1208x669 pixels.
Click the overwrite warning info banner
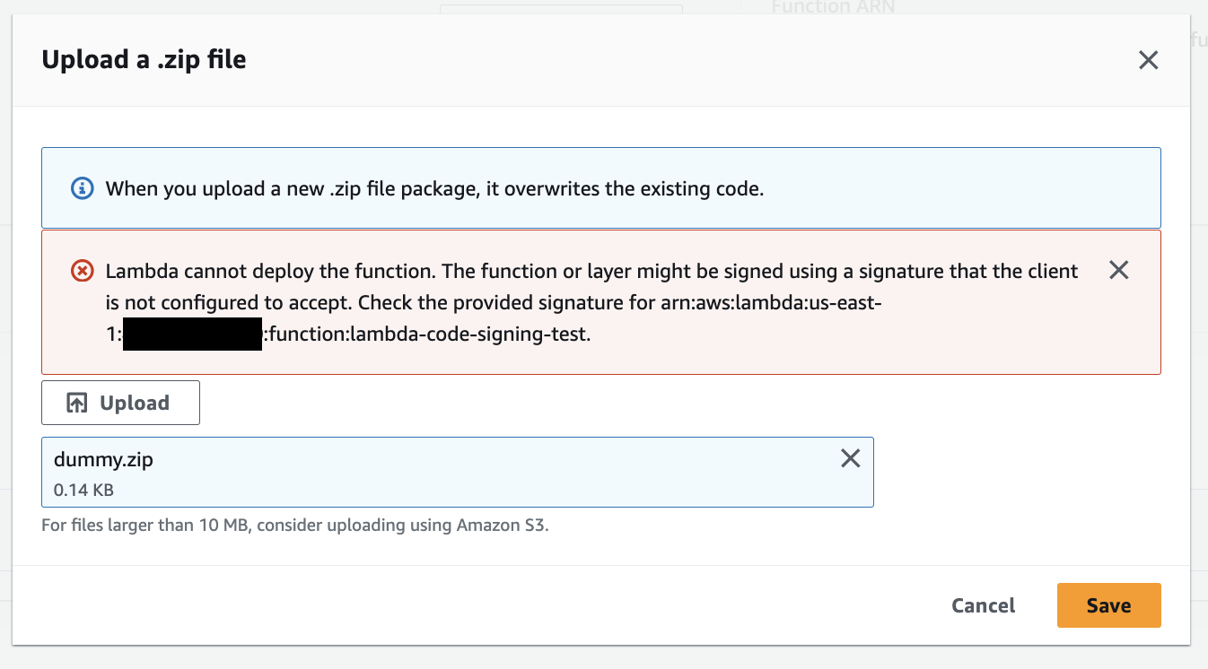601,187
